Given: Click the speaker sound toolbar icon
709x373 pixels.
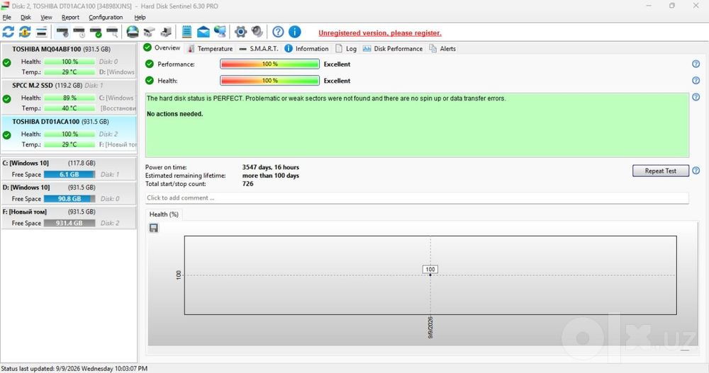Looking at the screenshot, I should click(257, 32).
